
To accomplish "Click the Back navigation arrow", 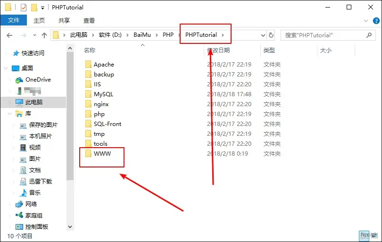I will point(9,35).
